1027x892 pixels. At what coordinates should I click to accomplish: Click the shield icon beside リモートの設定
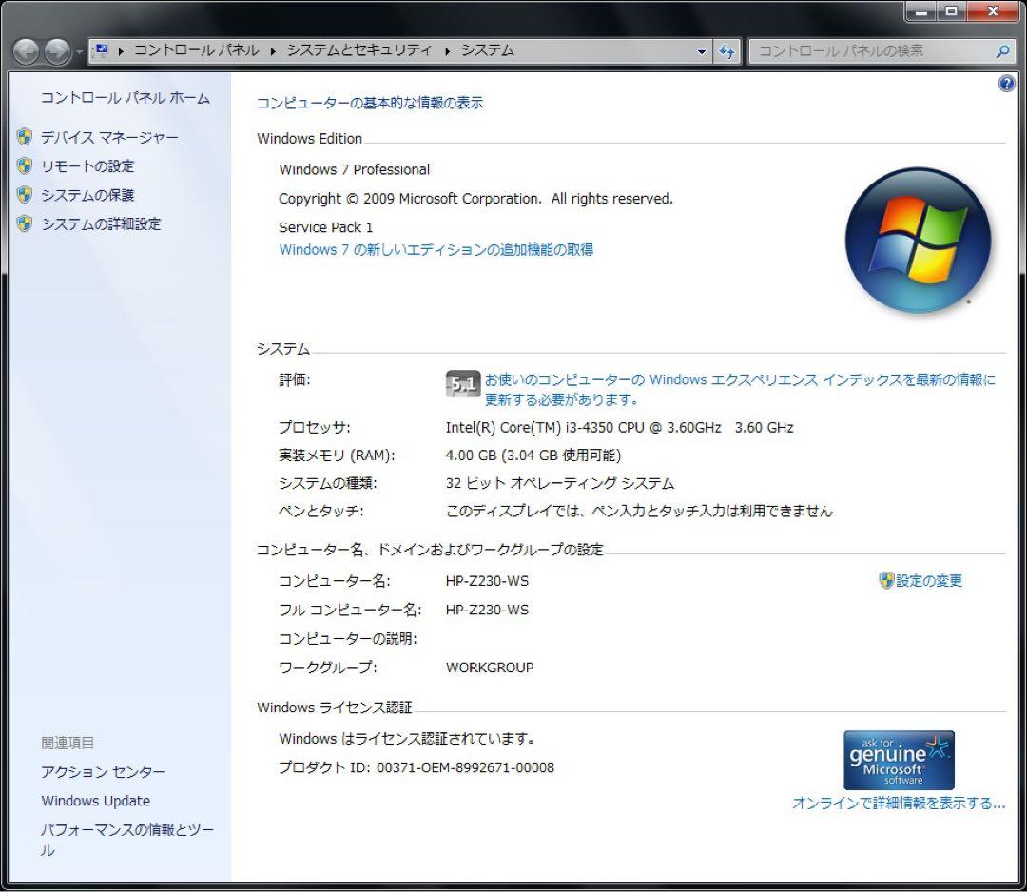point(24,165)
